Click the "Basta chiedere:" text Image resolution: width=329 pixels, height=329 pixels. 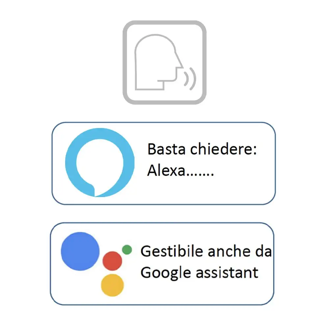[201, 149]
